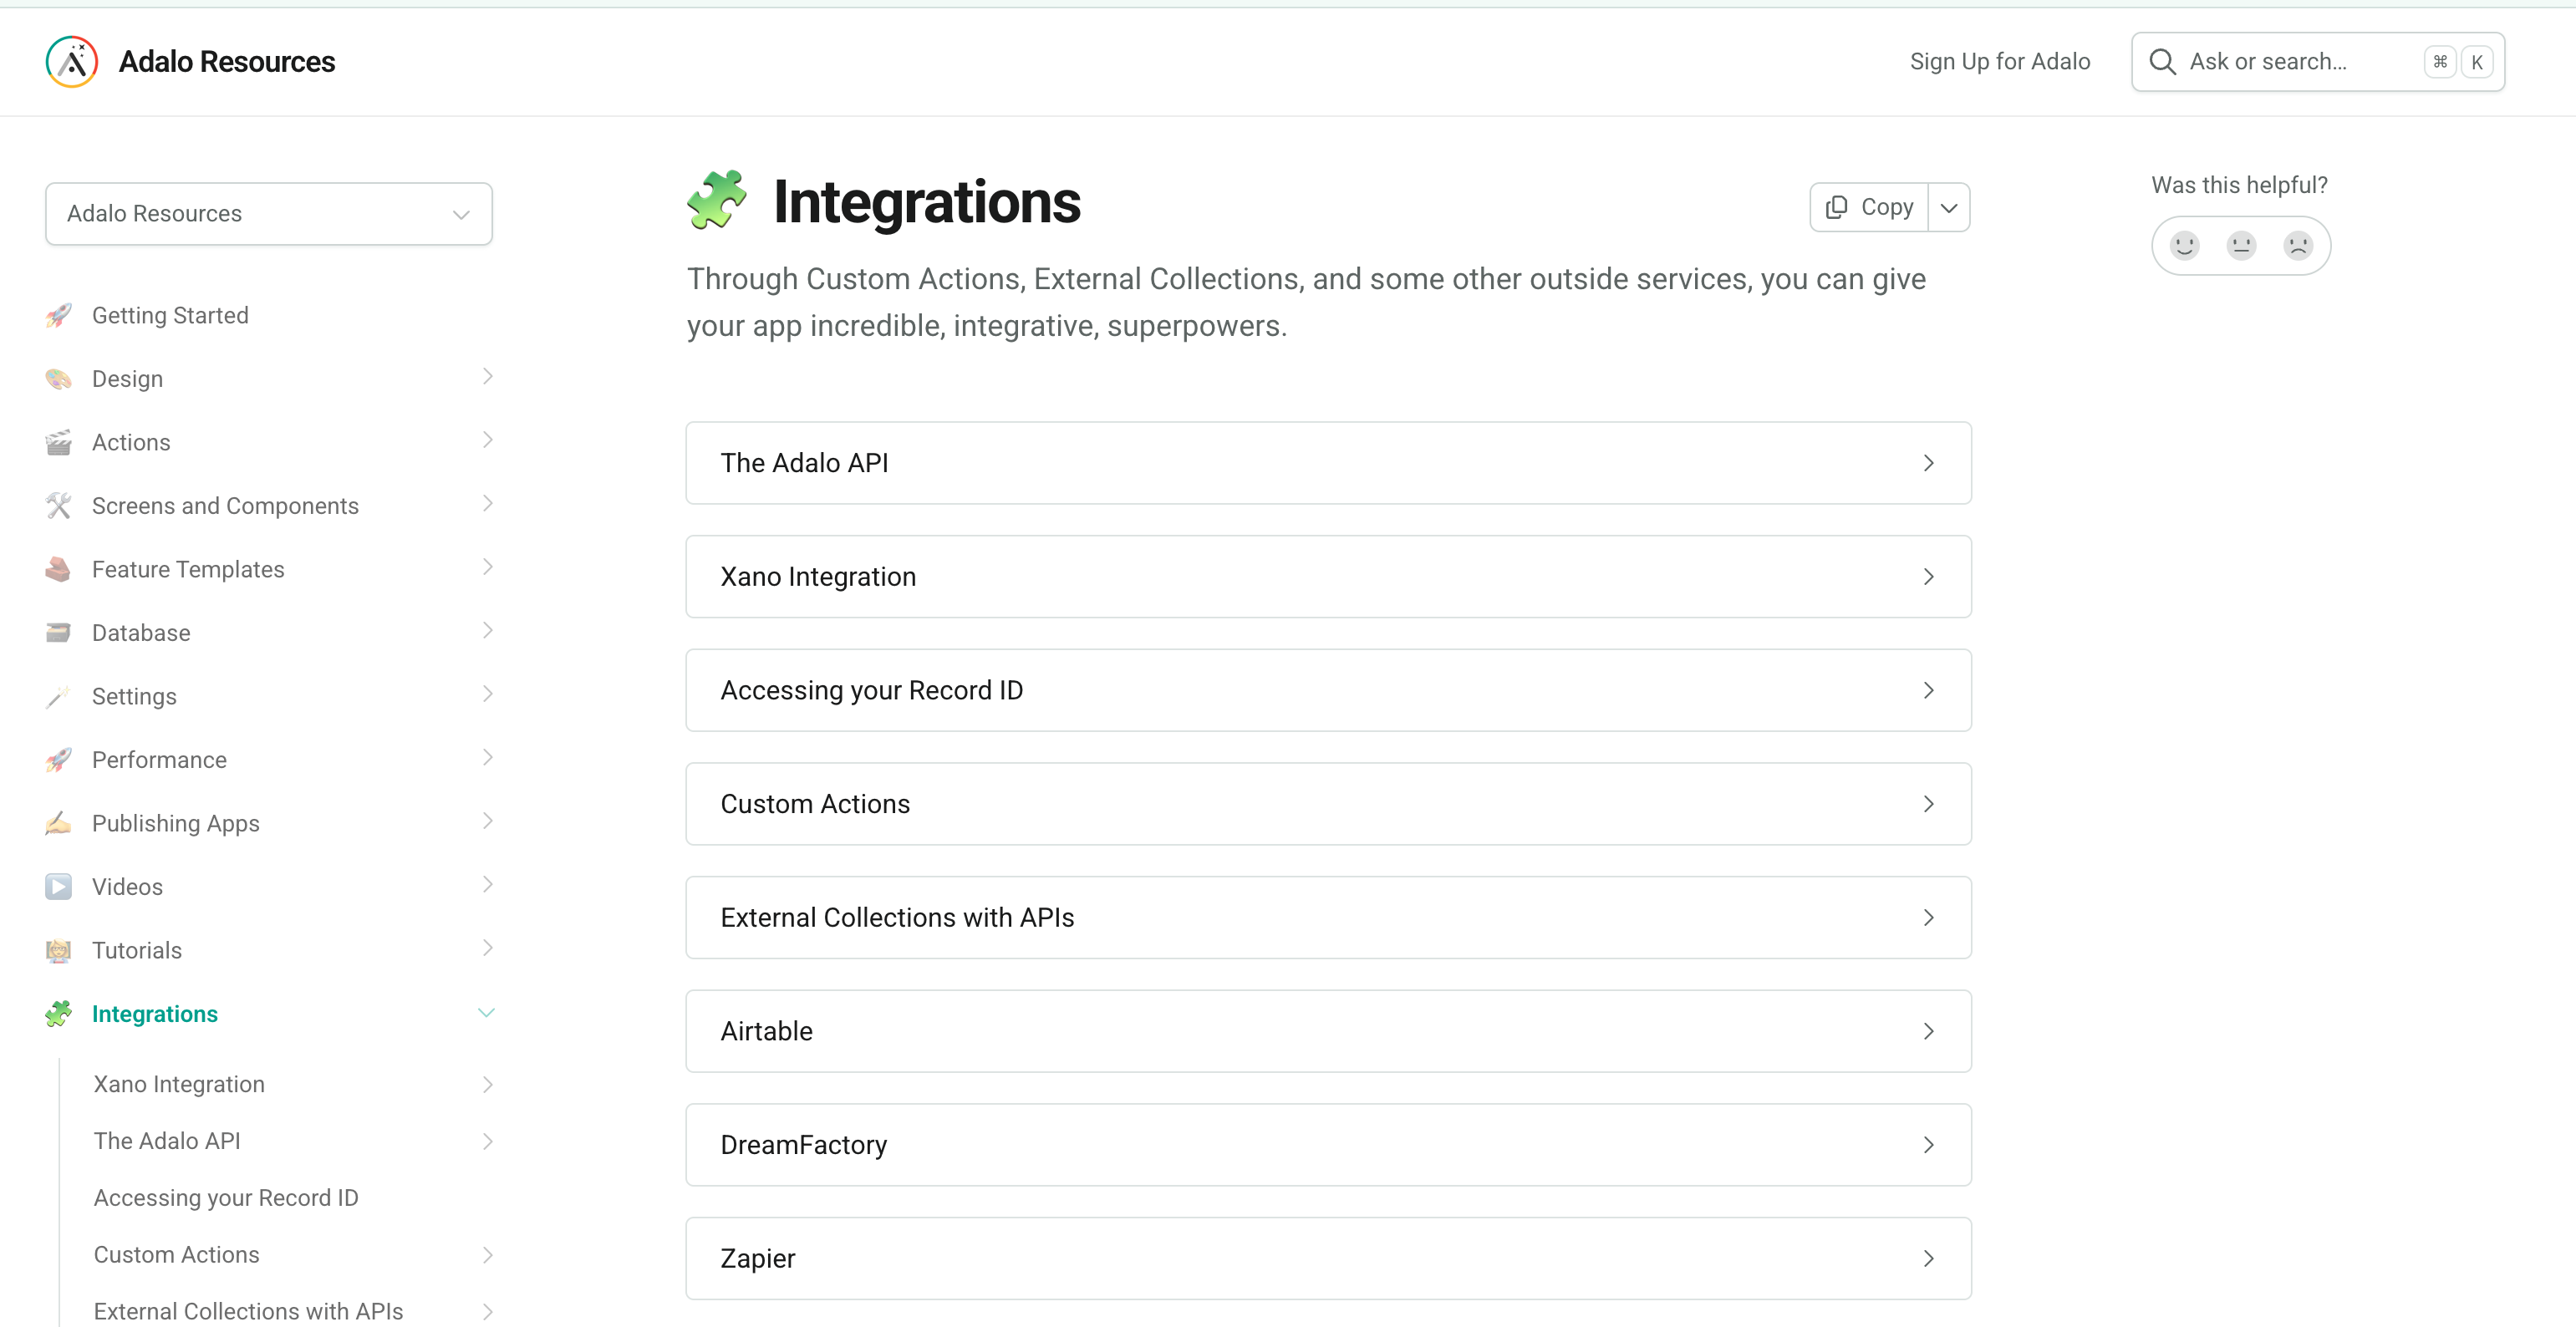
Task: Open the Copy button dropdown arrow
Action: pos(1948,207)
